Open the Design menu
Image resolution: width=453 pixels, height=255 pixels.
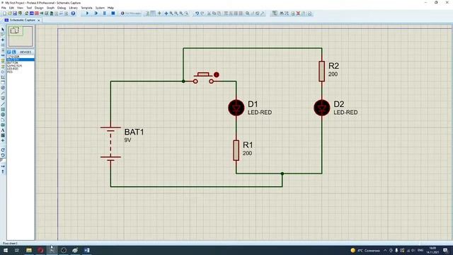[x=39, y=8]
